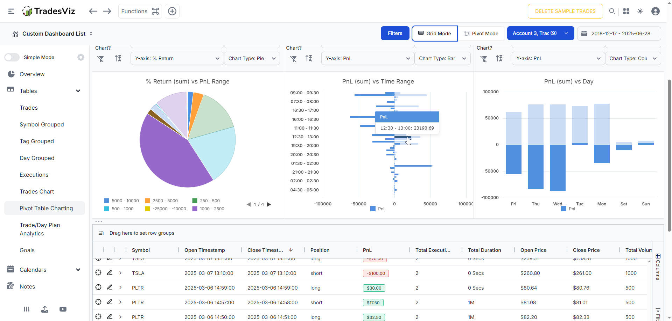Open the user profile avatar
This screenshot has width=672, height=321.
[x=656, y=11]
